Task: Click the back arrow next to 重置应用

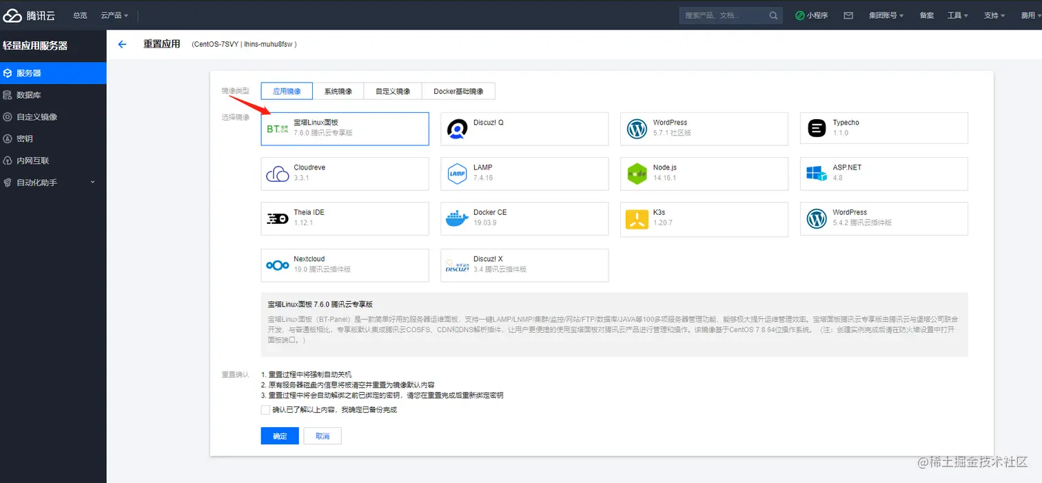Action: pos(123,44)
